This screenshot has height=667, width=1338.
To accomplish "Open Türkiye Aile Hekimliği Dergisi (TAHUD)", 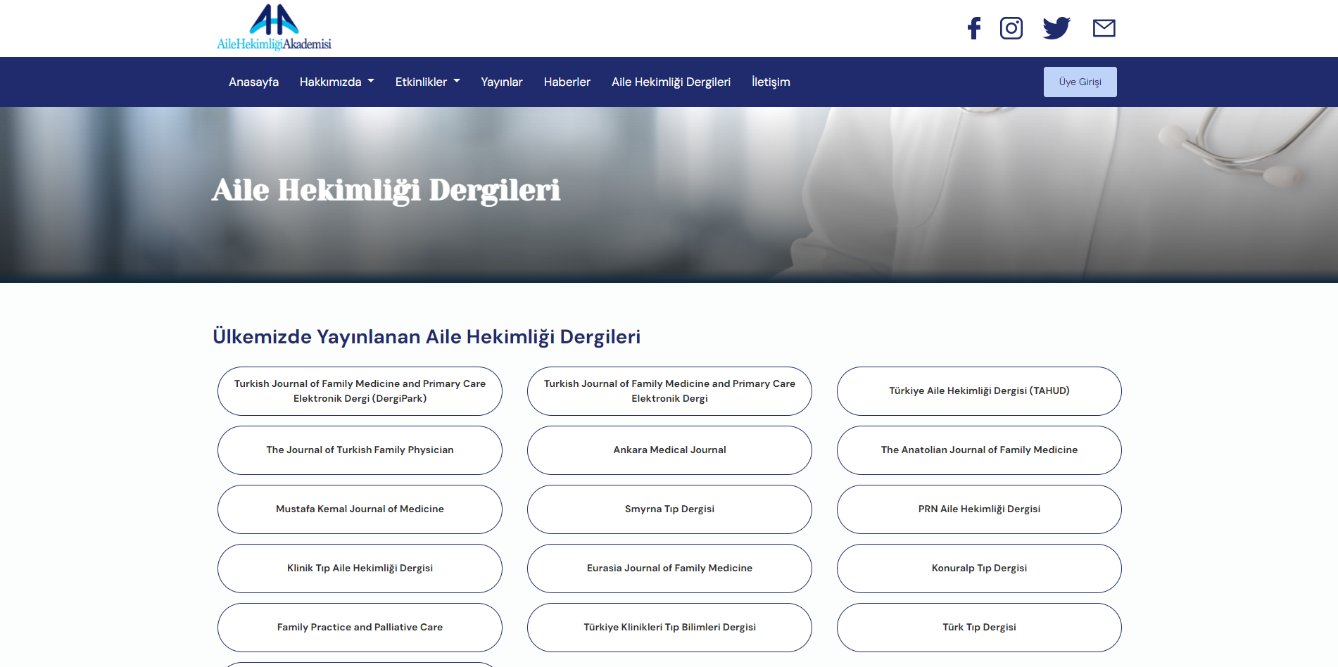I will 979,391.
